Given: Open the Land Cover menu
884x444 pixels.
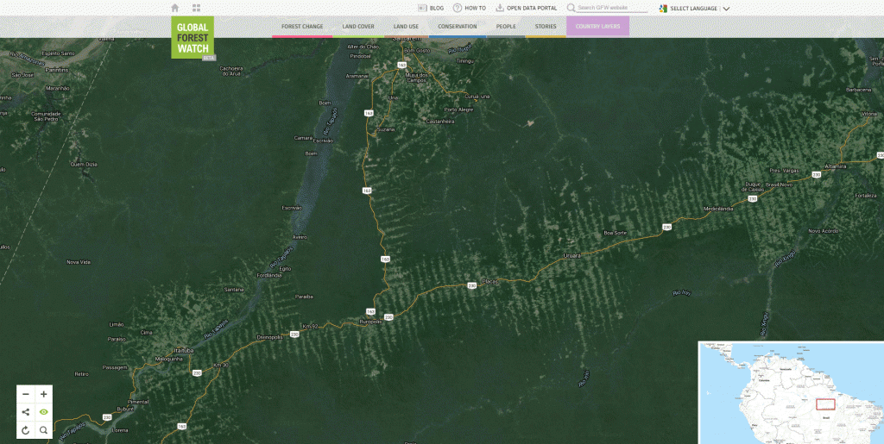Looking at the screenshot, I should (x=358, y=27).
